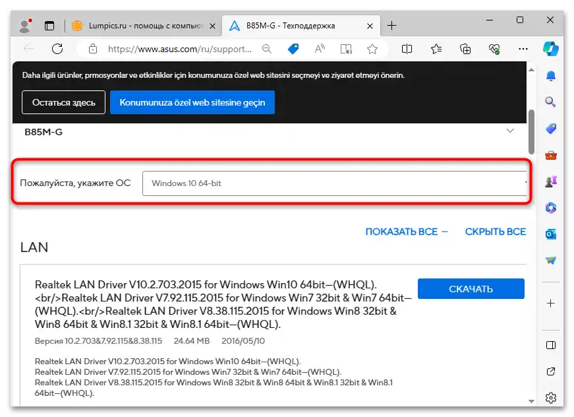Screen dimensions: 574x417
Task: Show site permissions via the lock icon
Action: [x=93, y=49]
